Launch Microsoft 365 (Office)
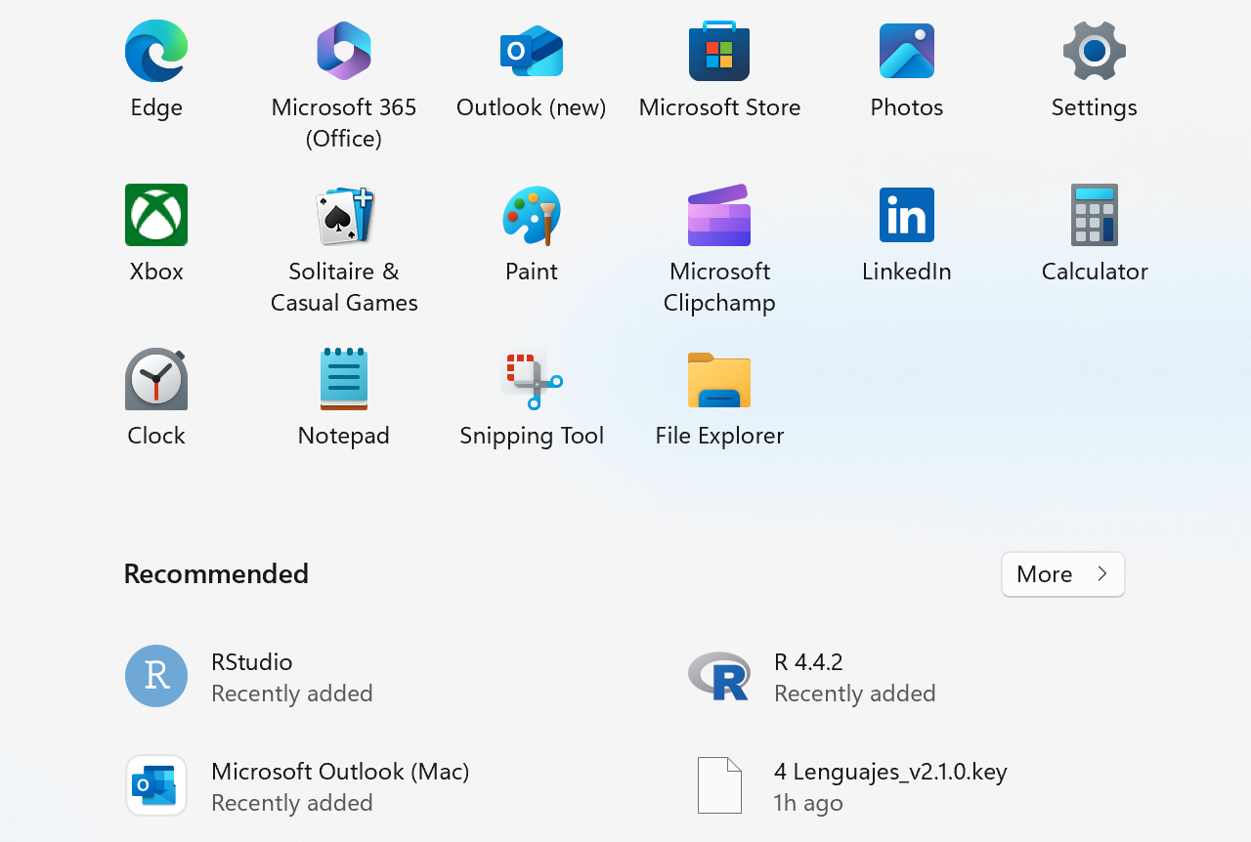The height and width of the screenshot is (842, 1251). click(x=344, y=52)
